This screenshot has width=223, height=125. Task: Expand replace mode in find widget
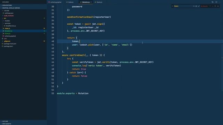click(172, 6)
